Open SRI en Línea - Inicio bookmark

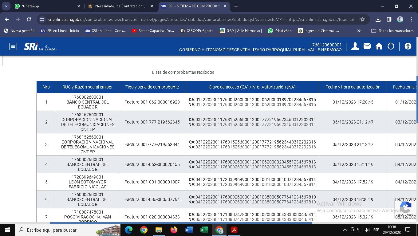point(60,31)
